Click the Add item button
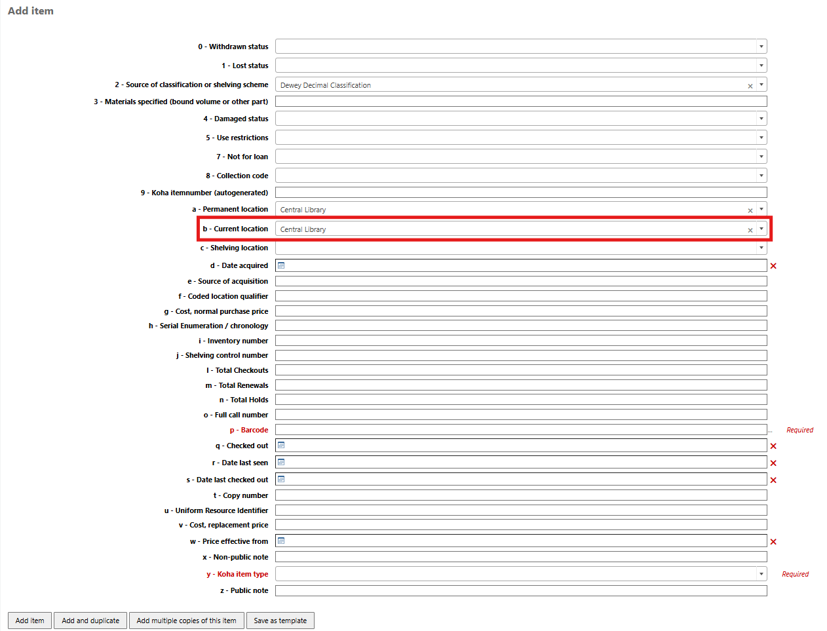The image size is (827, 631). point(30,621)
